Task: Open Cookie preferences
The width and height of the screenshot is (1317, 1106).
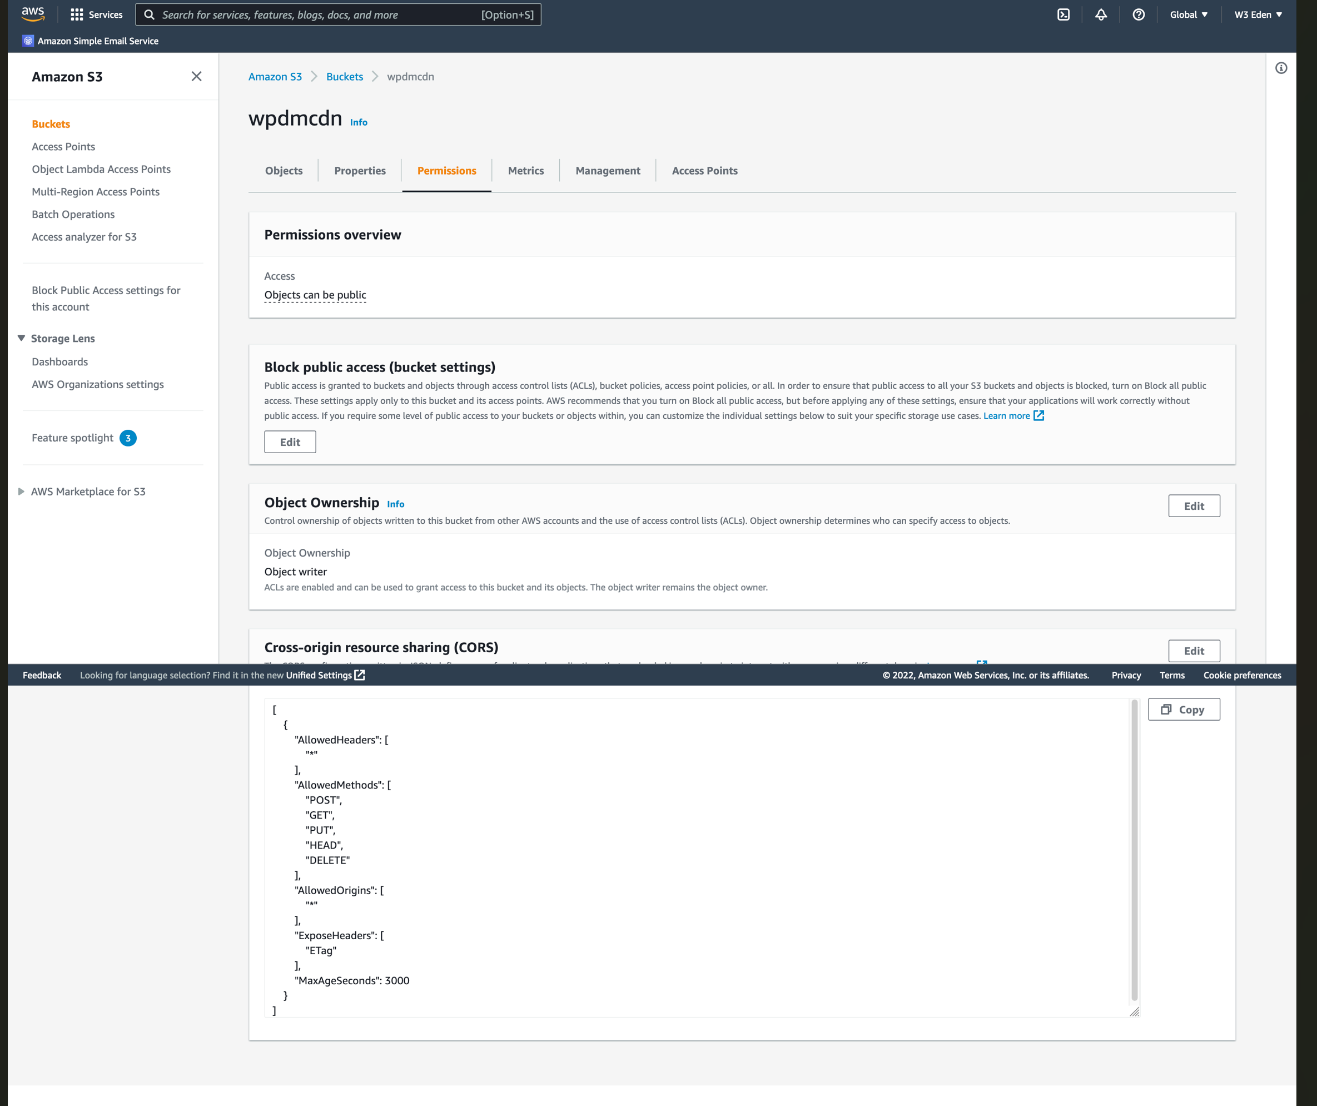Action: coord(1242,675)
